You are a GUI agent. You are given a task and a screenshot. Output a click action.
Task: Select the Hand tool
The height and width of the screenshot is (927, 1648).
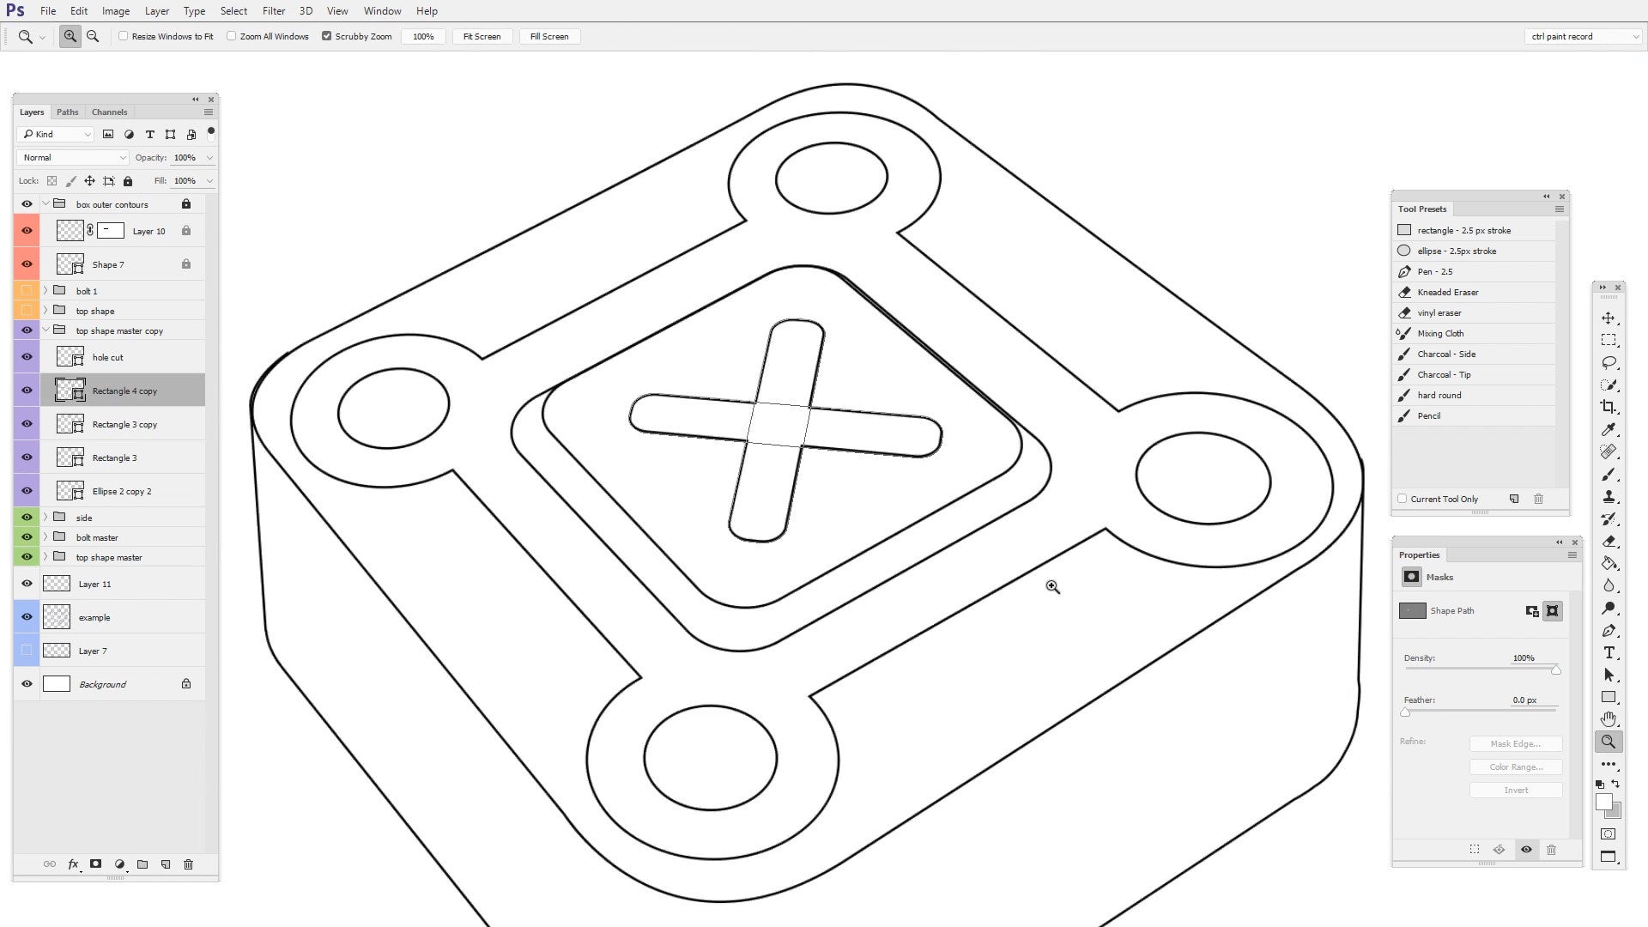1609,719
